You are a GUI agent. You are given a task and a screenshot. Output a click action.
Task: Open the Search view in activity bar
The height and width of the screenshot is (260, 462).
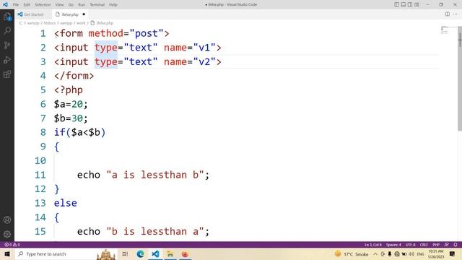(x=7, y=30)
